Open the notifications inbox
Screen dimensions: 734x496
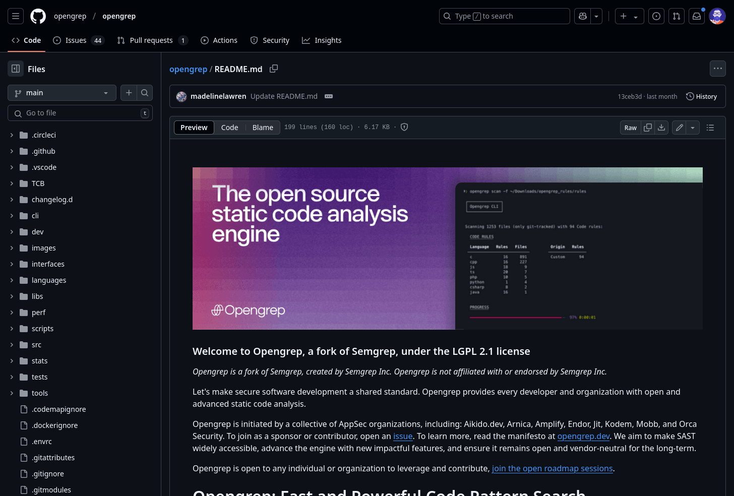click(x=696, y=16)
